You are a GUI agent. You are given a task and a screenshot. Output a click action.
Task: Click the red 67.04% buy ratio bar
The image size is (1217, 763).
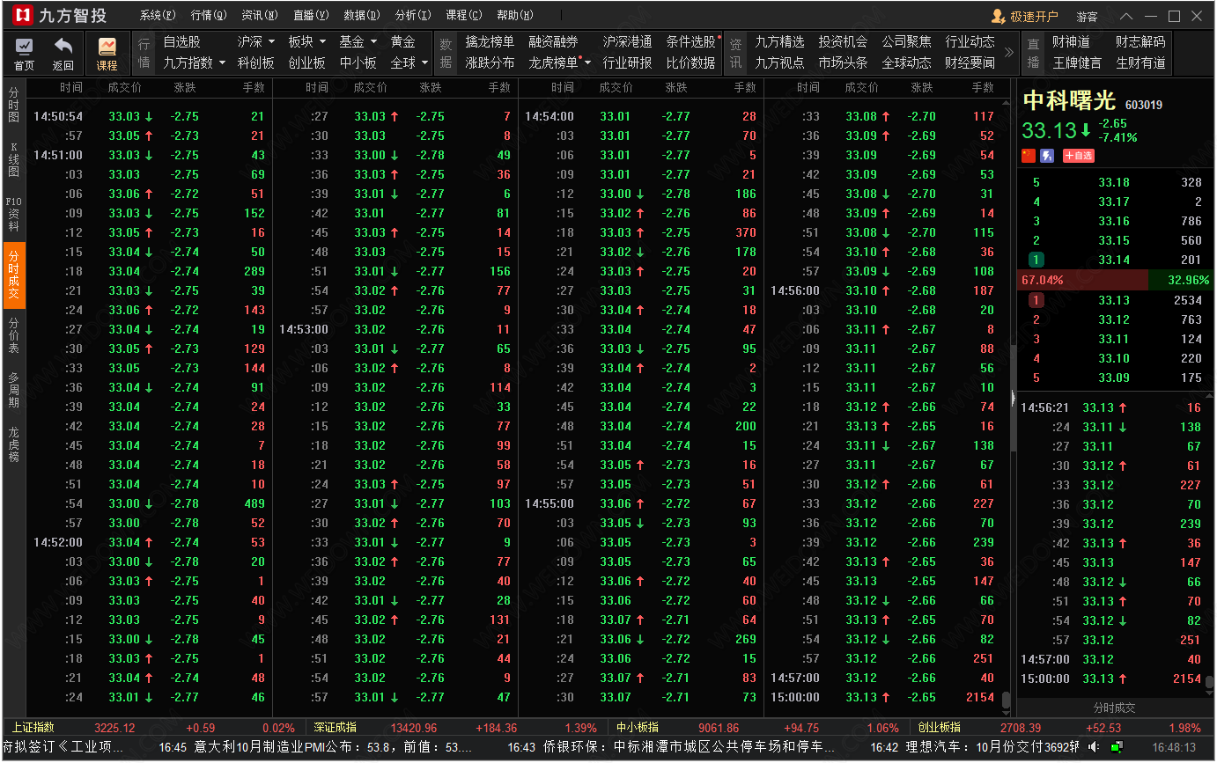point(1083,280)
